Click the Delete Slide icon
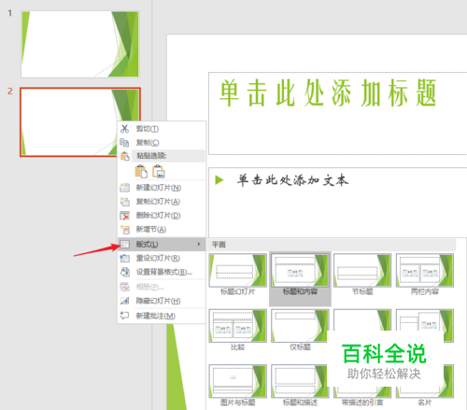Screen dimensions: 467x410 pos(124,216)
